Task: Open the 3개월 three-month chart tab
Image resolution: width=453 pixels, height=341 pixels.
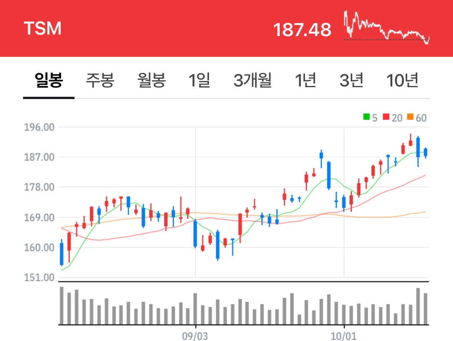Action: tap(252, 80)
